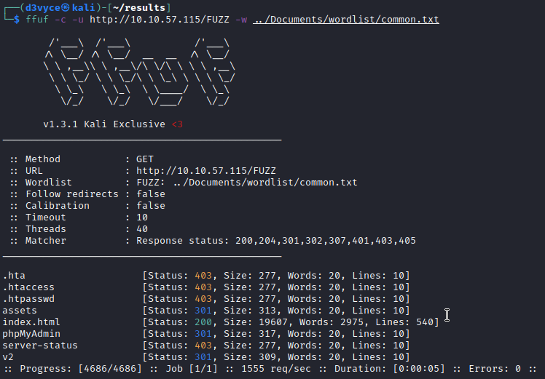Click the $ prompt symbol
545x379 pixels.
point(17,20)
